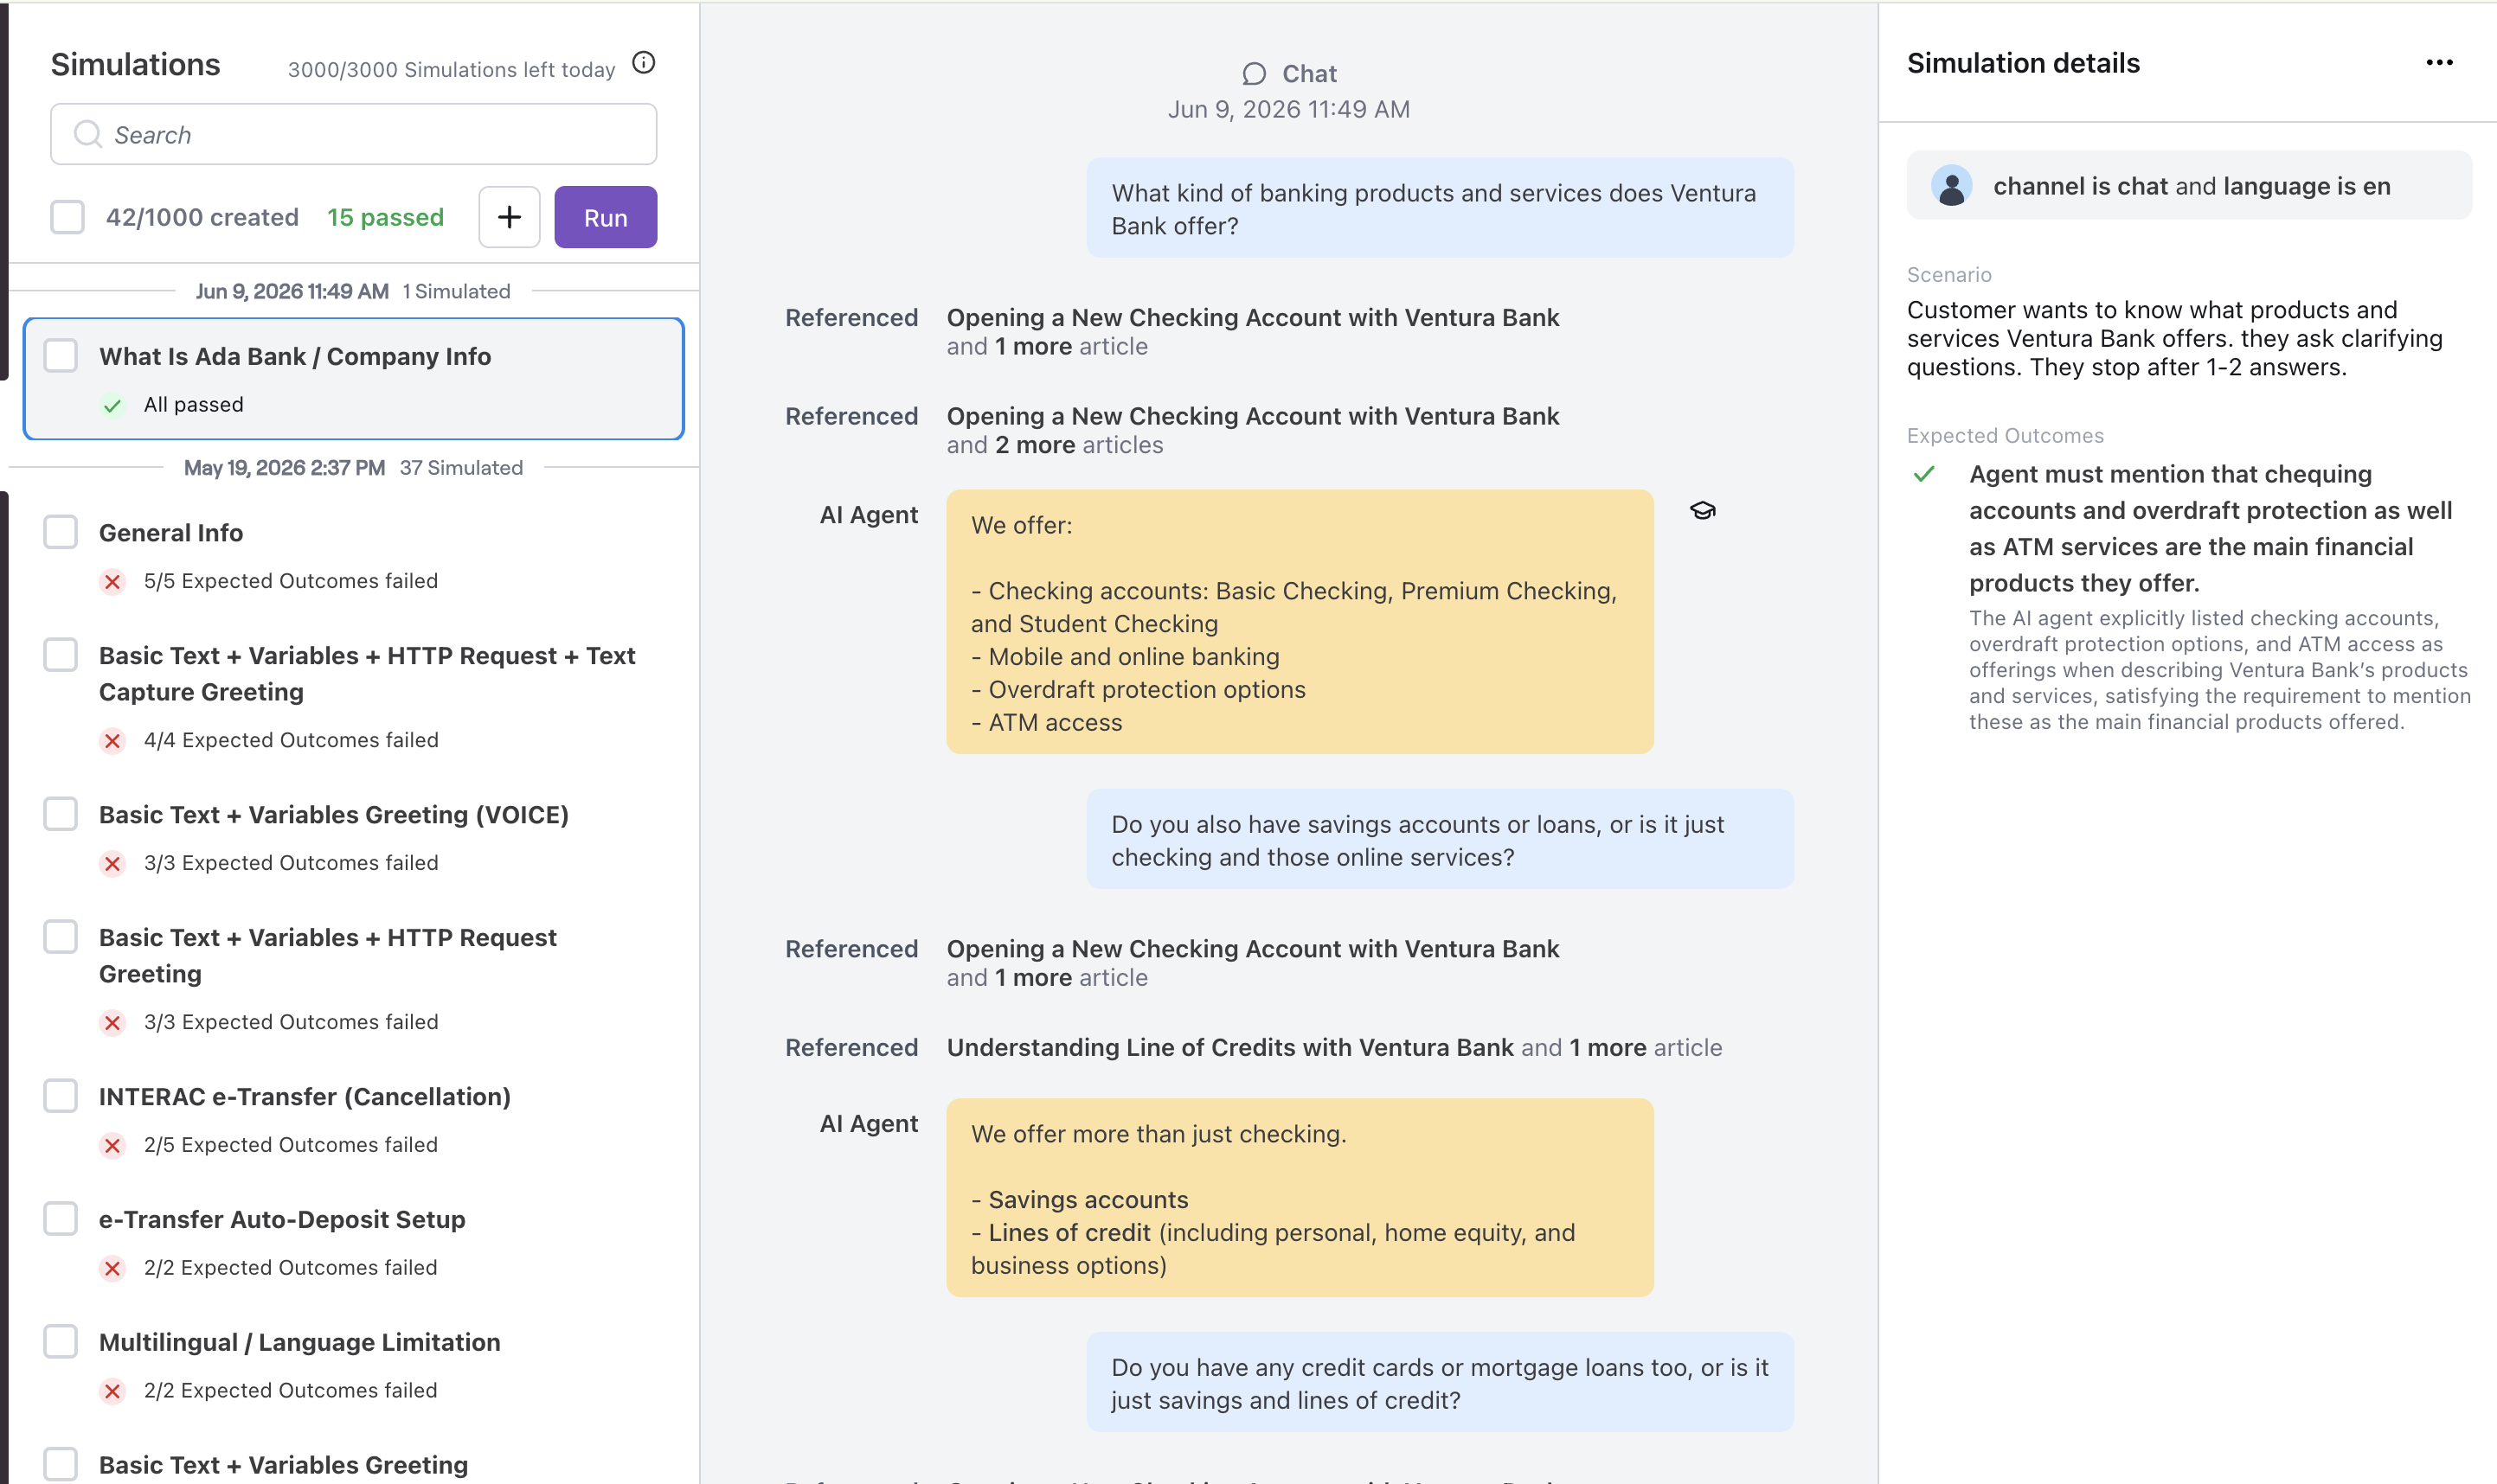
Task: Click AI reply about savings and credit lines
Action: [x=1300, y=1198]
